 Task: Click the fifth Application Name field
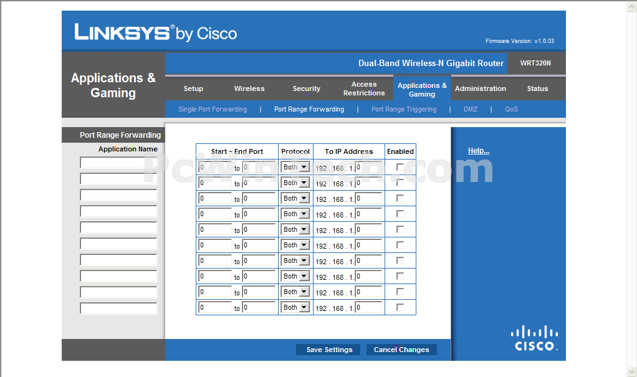(118, 227)
